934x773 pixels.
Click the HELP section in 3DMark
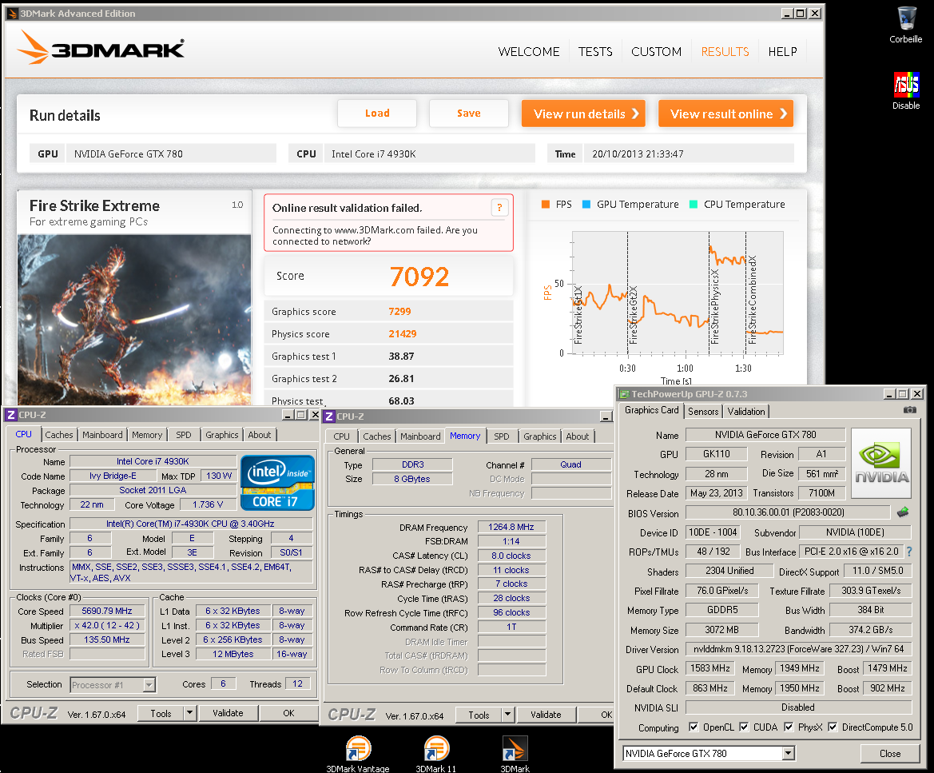point(783,52)
